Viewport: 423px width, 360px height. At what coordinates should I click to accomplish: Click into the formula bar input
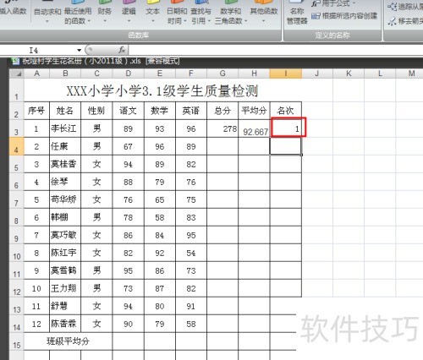pyautogui.click(x=276, y=50)
